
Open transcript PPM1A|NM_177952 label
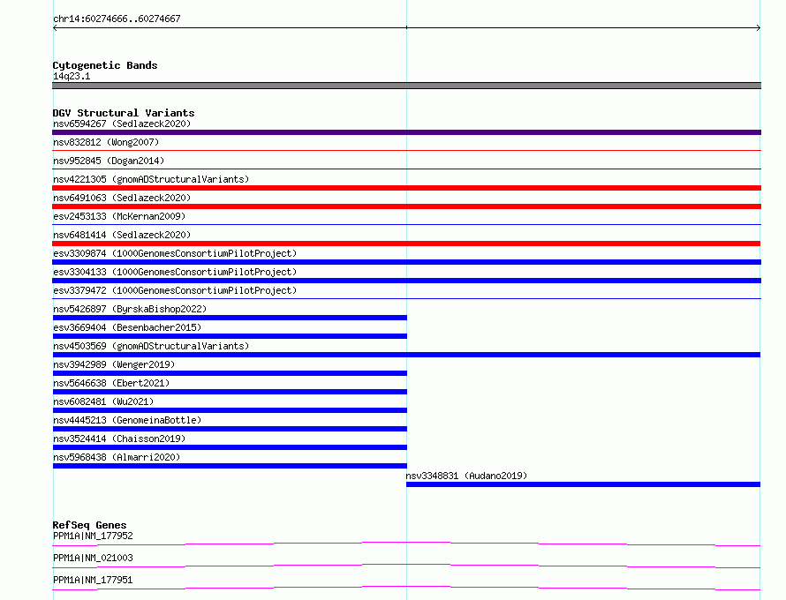pyautogui.click(x=93, y=536)
